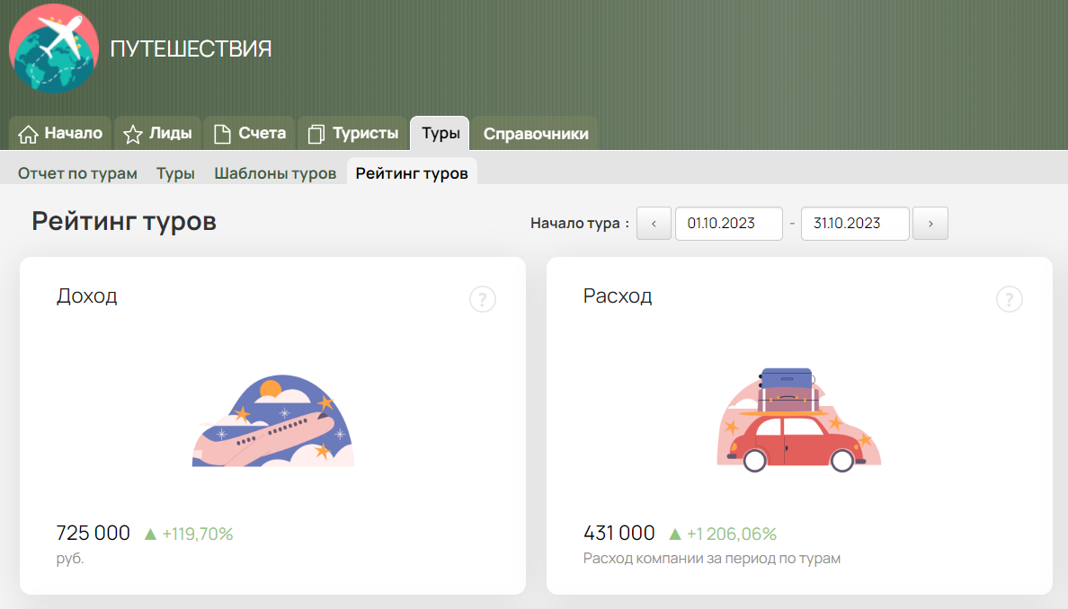Open help for the Расход card
The height and width of the screenshot is (609, 1068).
coord(1010,299)
